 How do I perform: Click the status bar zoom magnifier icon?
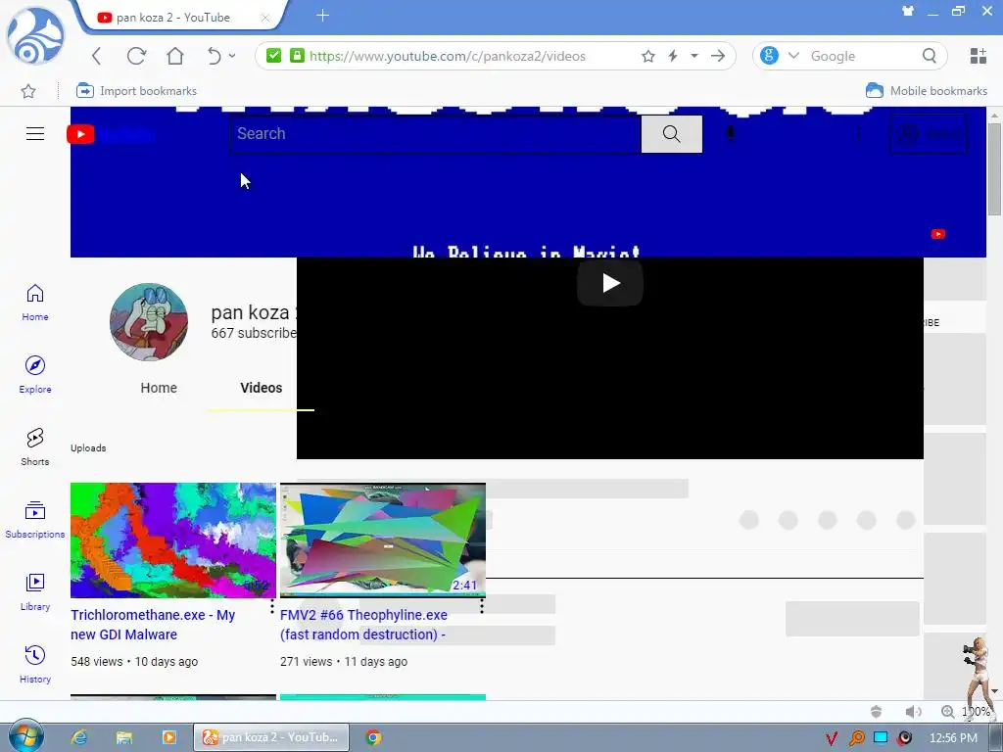click(948, 711)
